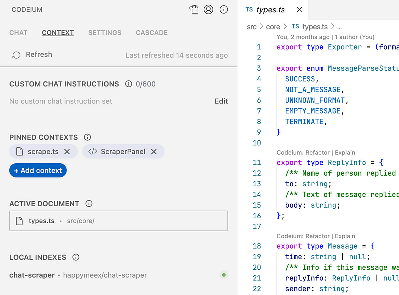Click the Refresh label

click(x=39, y=54)
